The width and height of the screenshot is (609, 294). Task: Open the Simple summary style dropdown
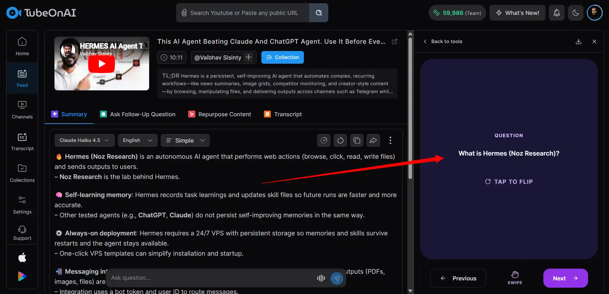click(185, 140)
